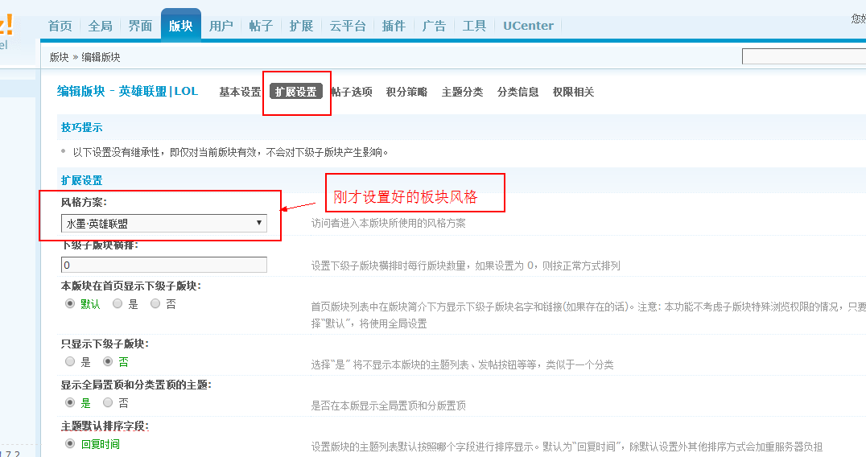The width and height of the screenshot is (866, 457).
Task: Switch to the 帖子选项 sub-tab
Action: pos(351,93)
